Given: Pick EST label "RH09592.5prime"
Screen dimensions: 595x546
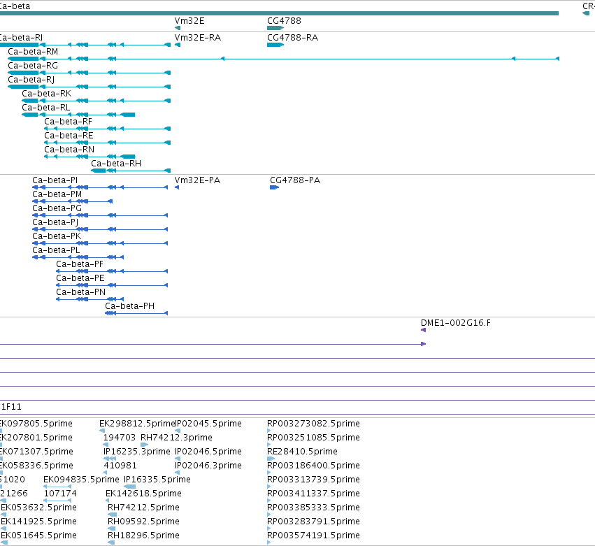Looking at the screenshot, I should [143, 522].
